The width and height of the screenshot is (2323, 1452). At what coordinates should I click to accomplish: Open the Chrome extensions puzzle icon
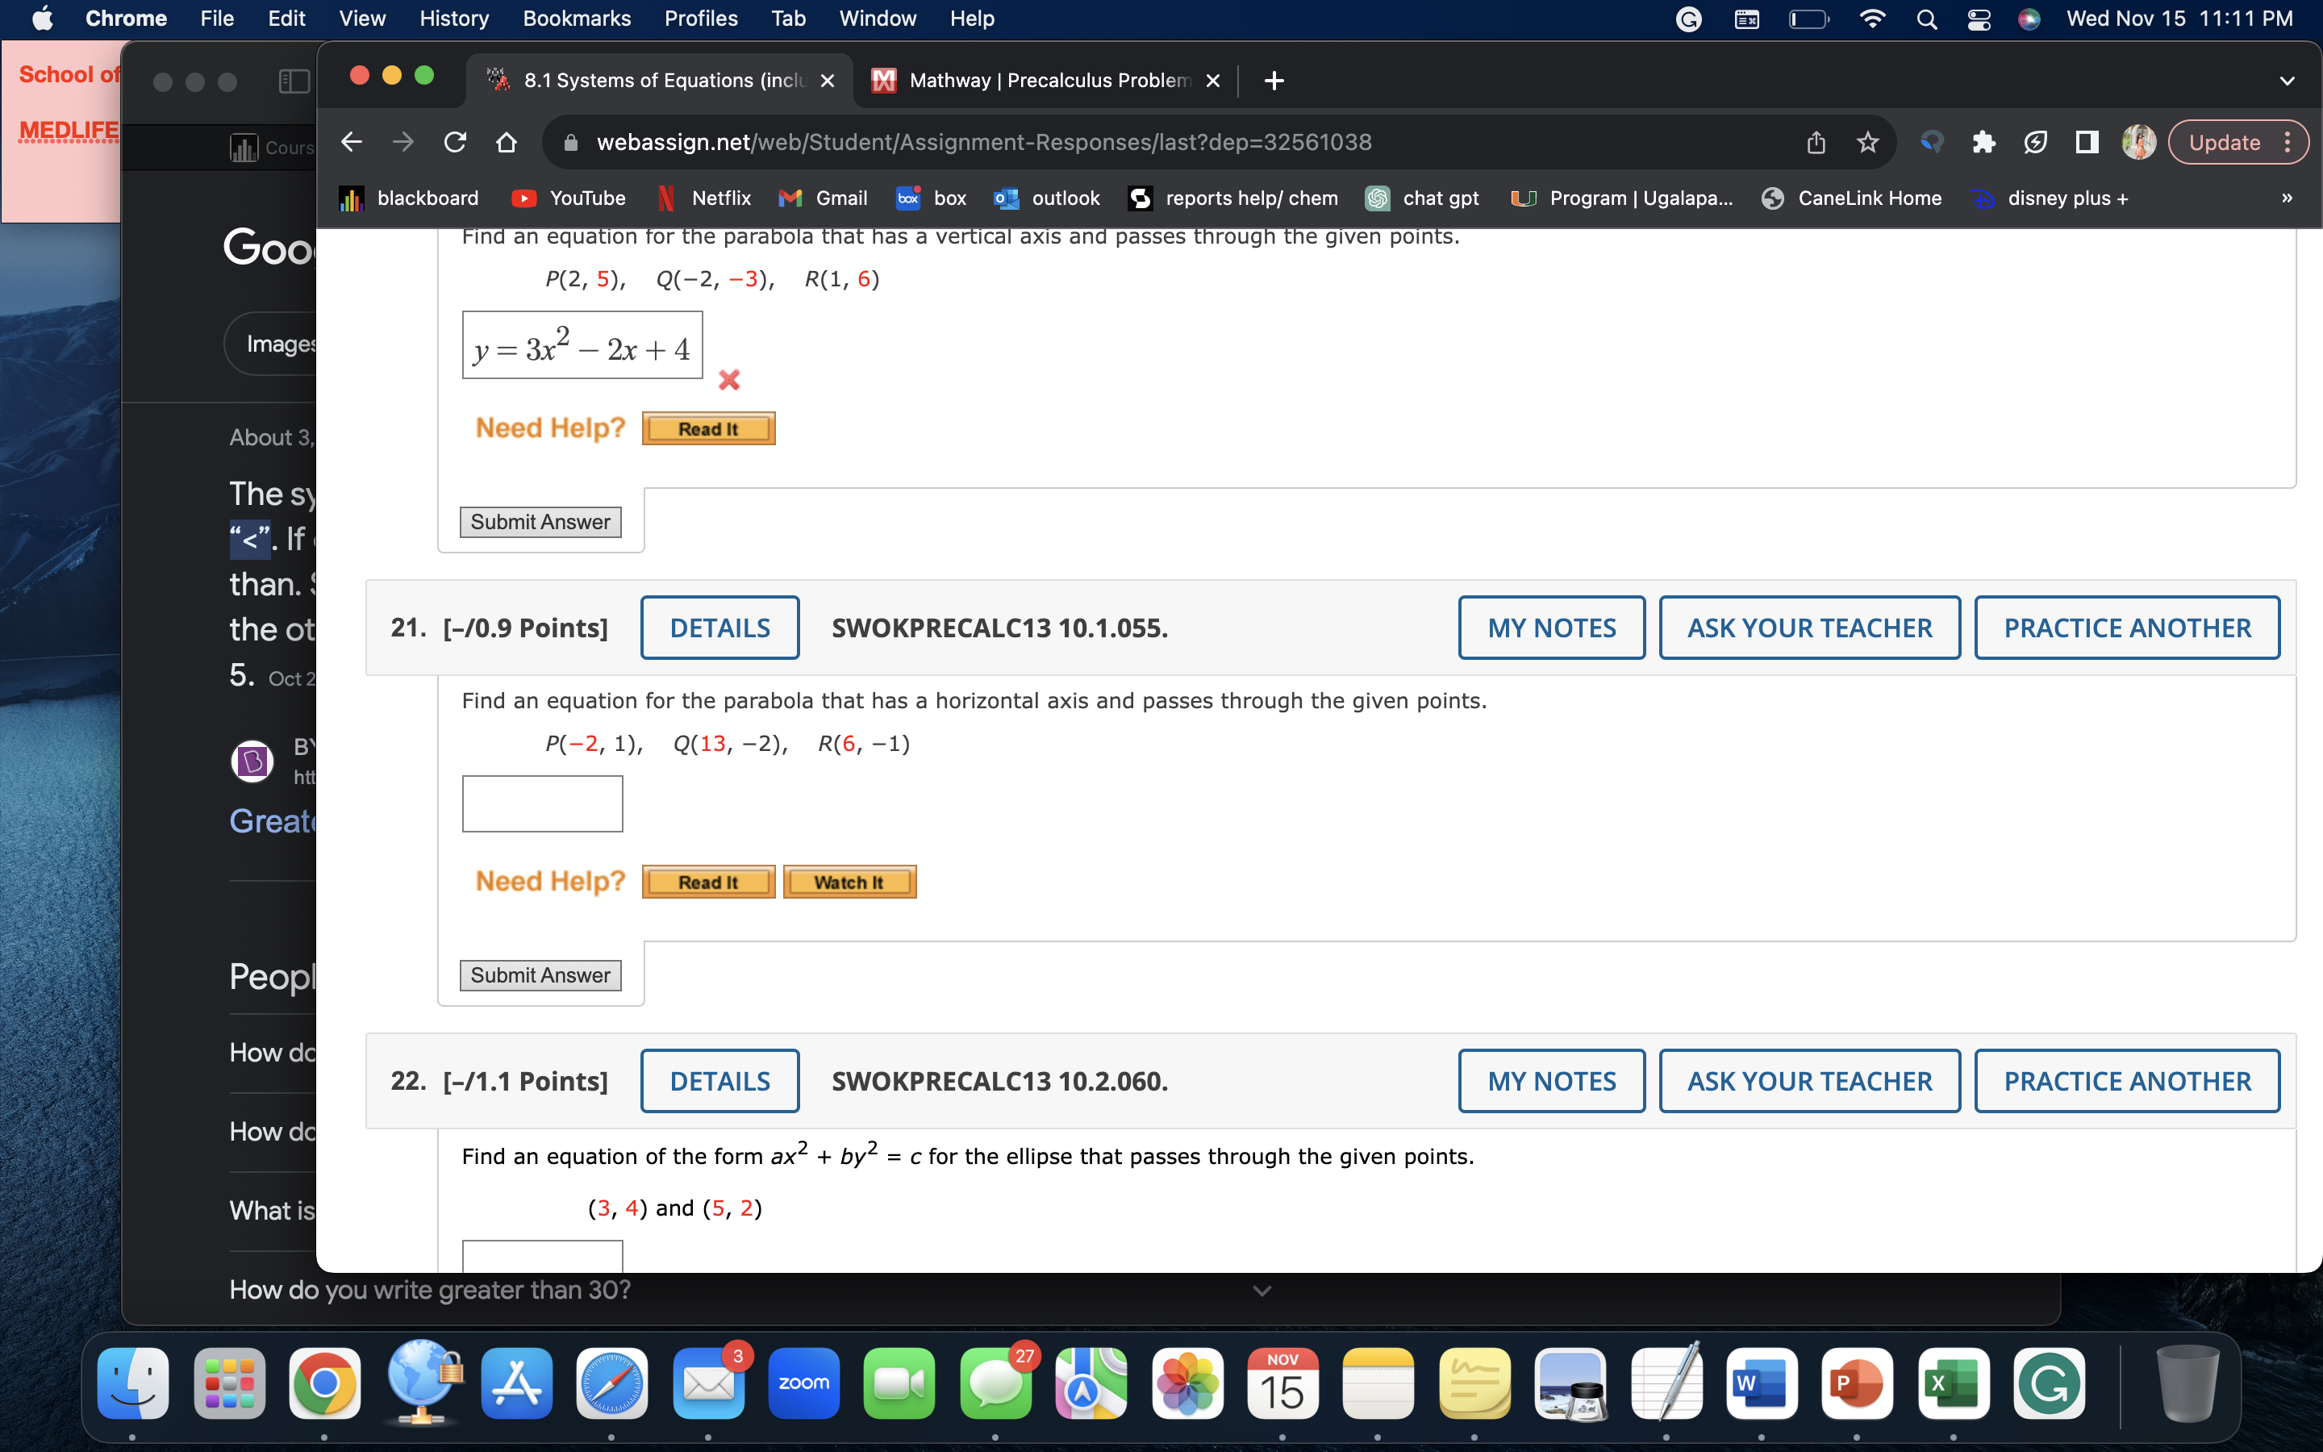[x=1983, y=142]
